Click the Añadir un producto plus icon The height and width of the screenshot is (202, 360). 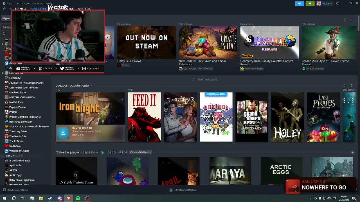(4, 190)
